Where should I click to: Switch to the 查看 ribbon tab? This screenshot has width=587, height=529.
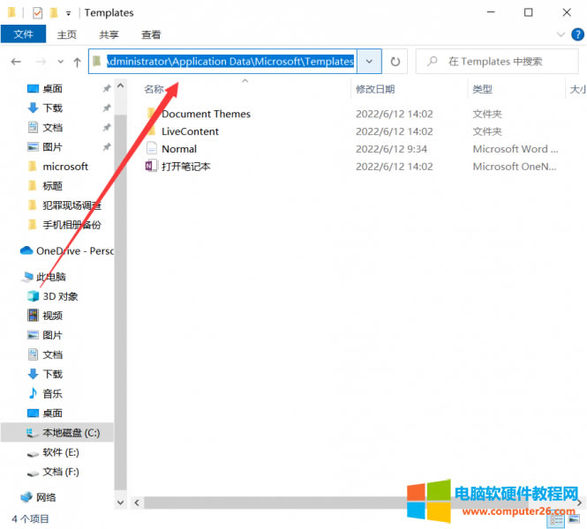tap(151, 35)
